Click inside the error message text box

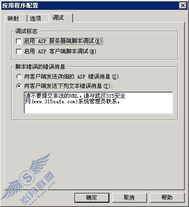point(98,103)
